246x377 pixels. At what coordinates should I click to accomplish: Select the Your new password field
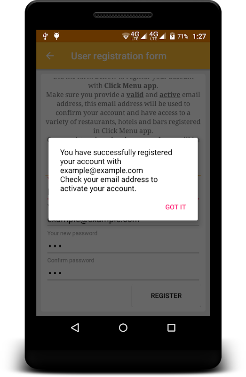123,246
